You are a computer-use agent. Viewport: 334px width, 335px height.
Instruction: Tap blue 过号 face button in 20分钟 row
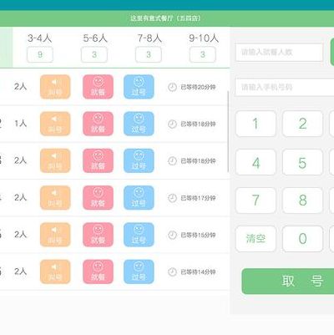pyautogui.click(x=139, y=87)
